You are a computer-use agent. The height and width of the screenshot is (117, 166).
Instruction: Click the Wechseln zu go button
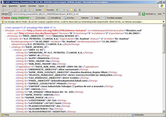coord(149,14)
